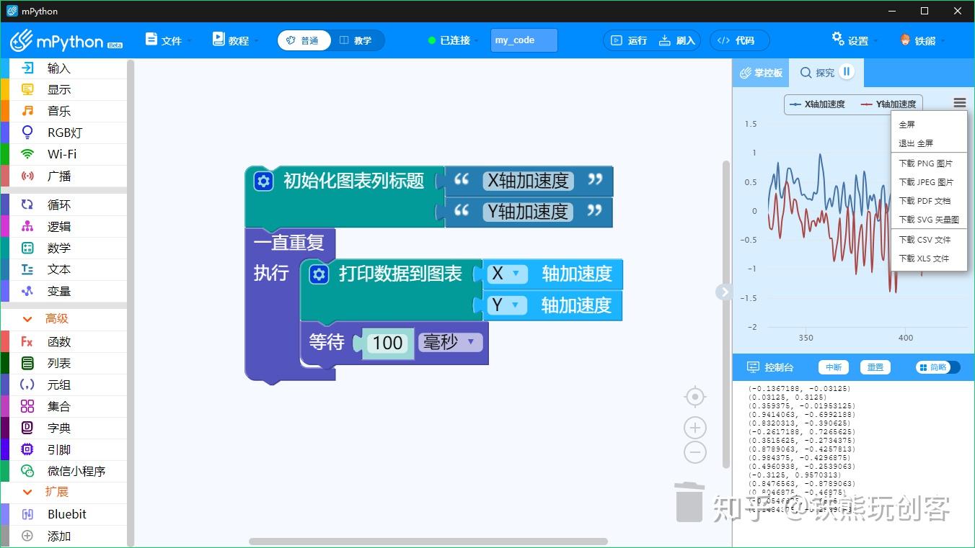The height and width of the screenshot is (548, 975).
Task: Open the X axis dropdown in chart block
Action: point(507,274)
